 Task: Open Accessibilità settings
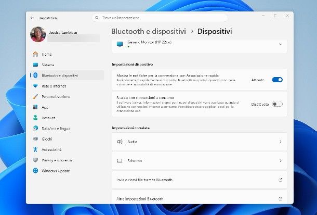click(51, 149)
